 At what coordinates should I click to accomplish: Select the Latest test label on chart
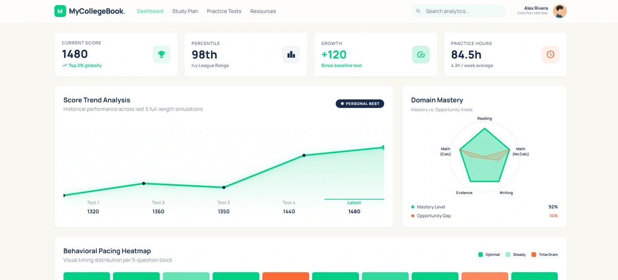[354, 203]
